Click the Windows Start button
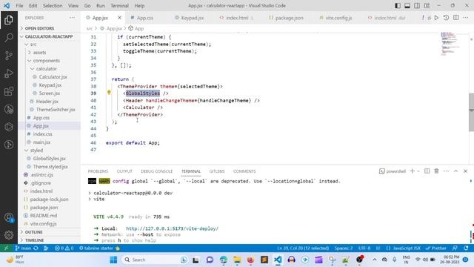Image resolution: width=474 pixels, height=267 pixels. pos(113,260)
